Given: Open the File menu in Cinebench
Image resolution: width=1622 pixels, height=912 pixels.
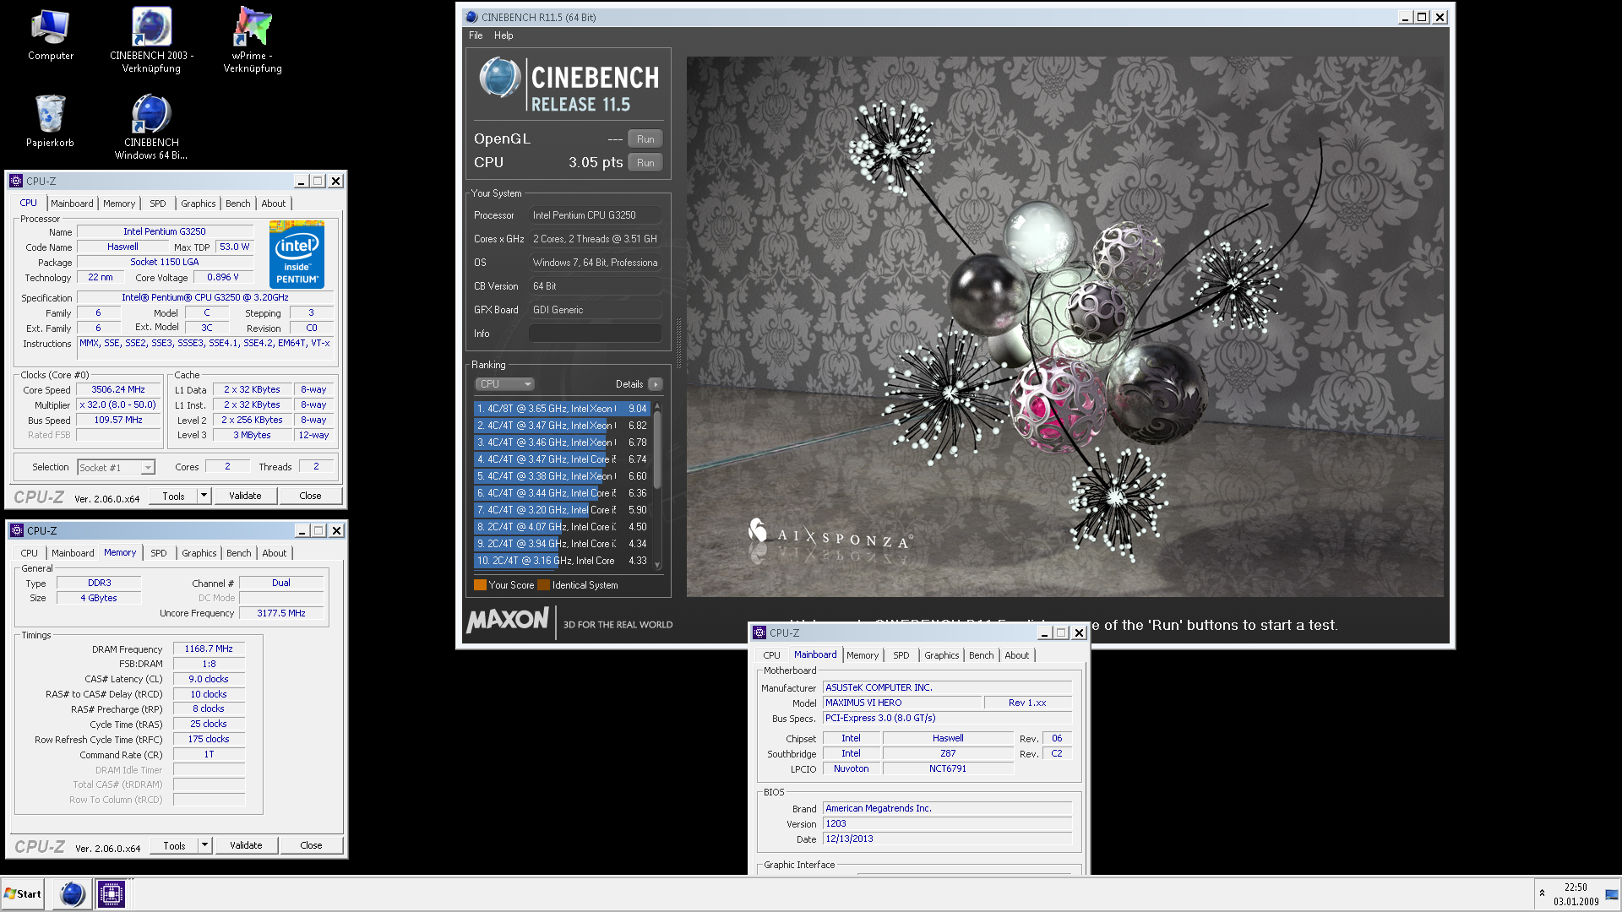Looking at the screenshot, I should point(476,35).
